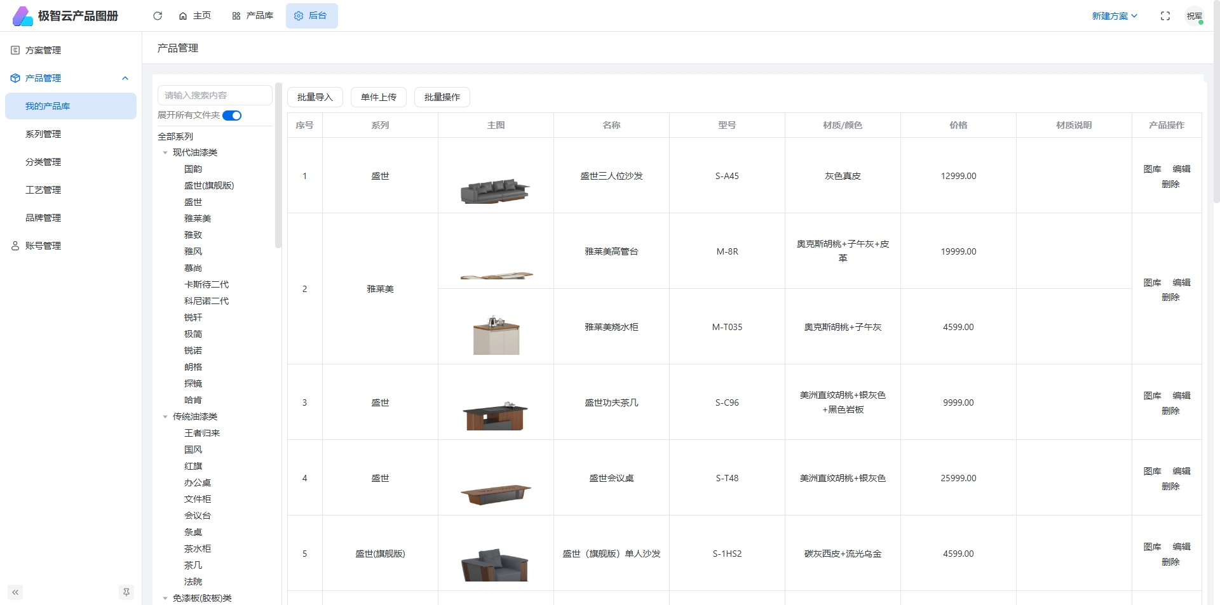Image resolution: width=1220 pixels, height=605 pixels.
Task: Go to the 主页 tab
Action: [x=195, y=16]
